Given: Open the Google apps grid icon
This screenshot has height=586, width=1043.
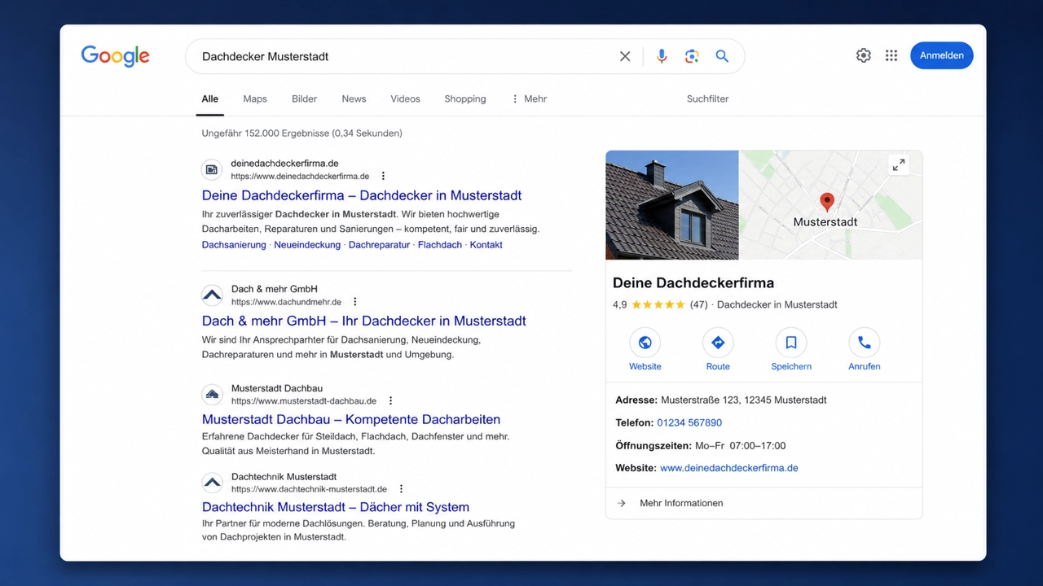Looking at the screenshot, I should 891,55.
